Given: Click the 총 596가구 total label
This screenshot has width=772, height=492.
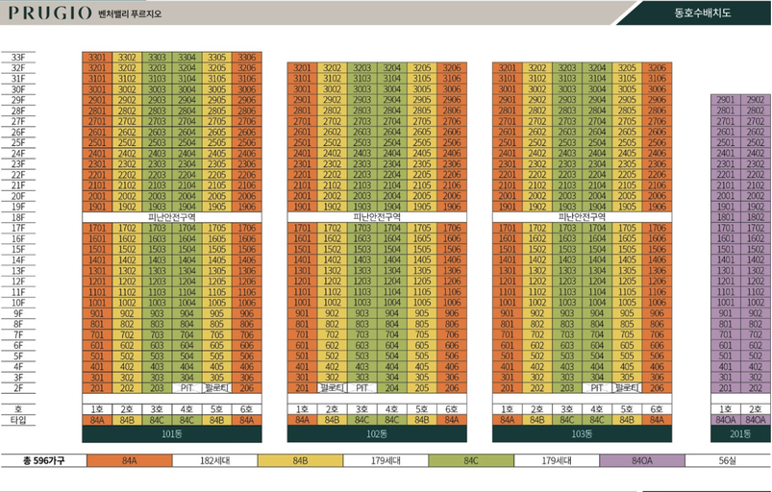Looking at the screenshot, I should 43,460.
